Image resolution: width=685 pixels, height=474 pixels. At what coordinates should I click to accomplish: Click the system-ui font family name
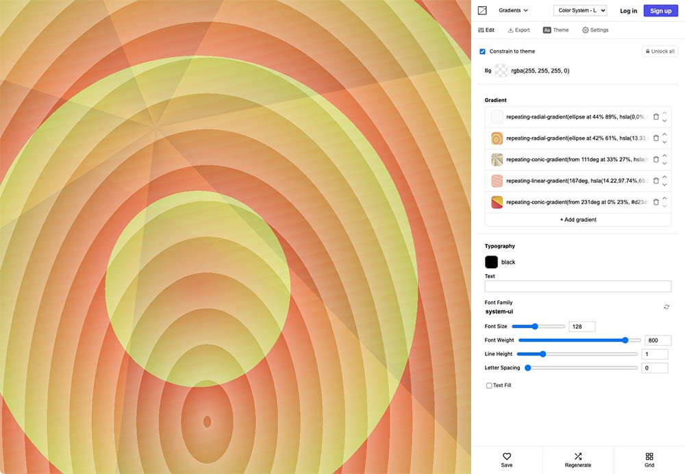pyautogui.click(x=499, y=312)
